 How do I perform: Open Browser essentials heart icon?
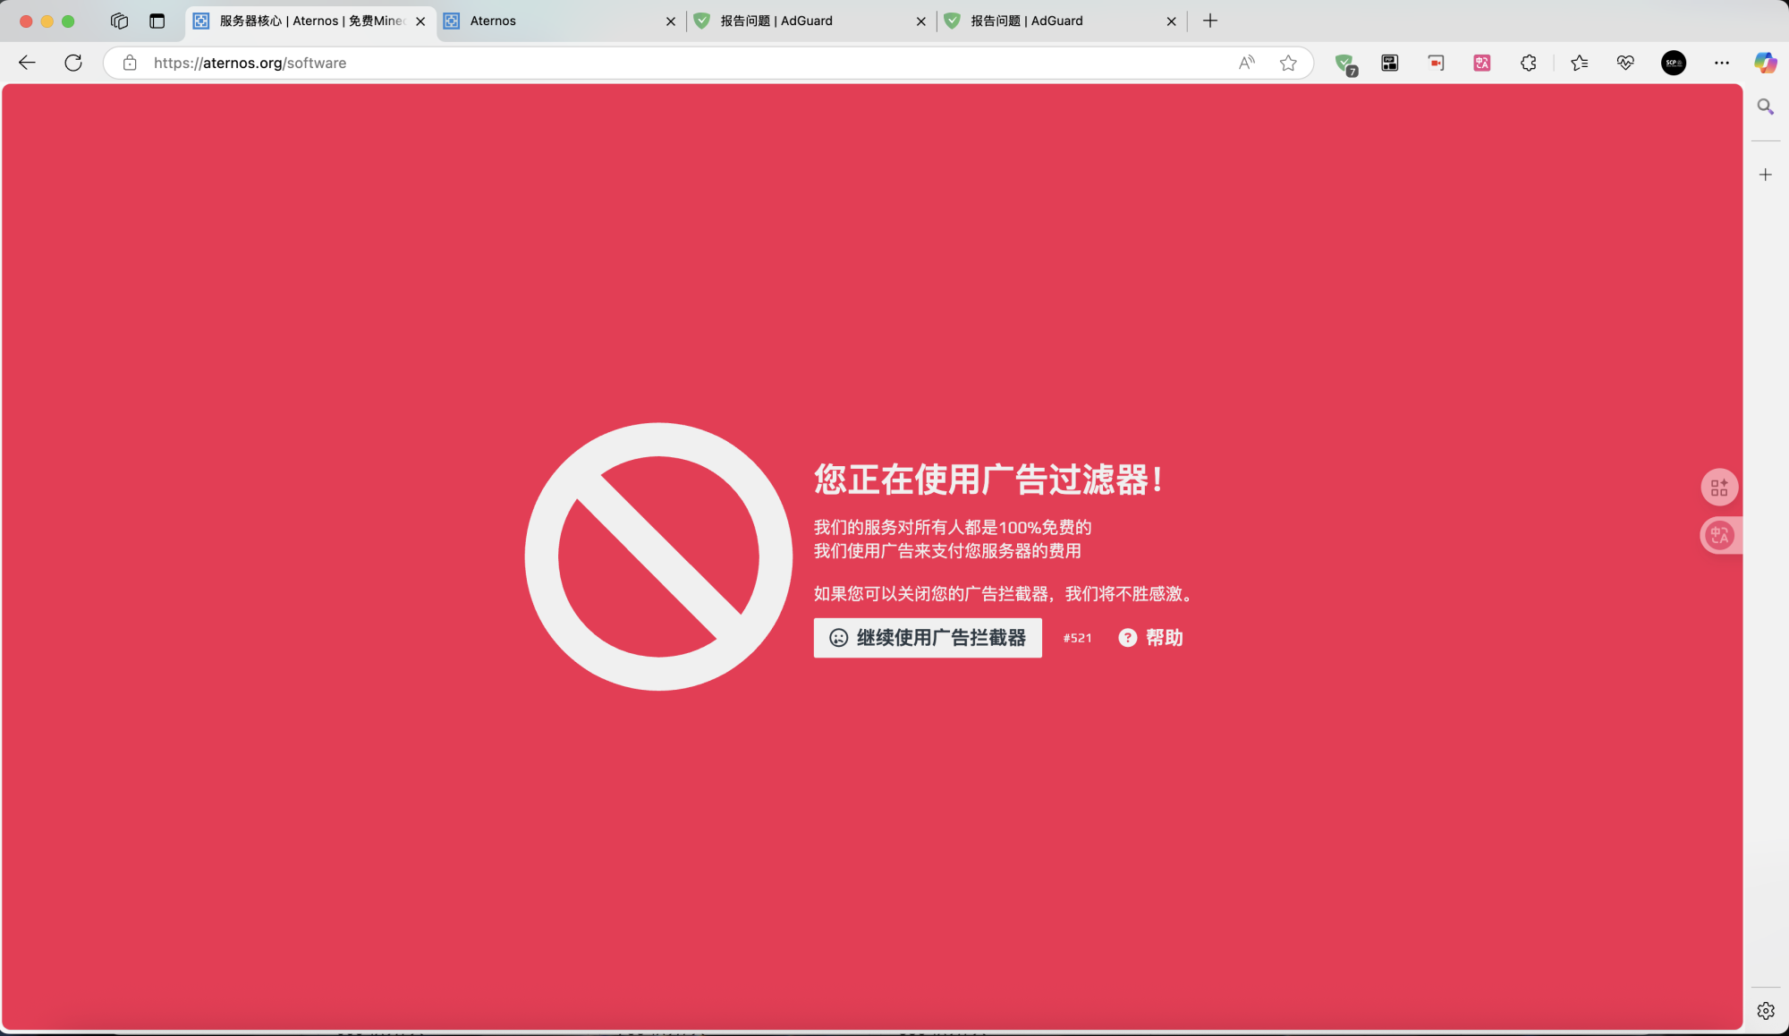point(1625,63)
